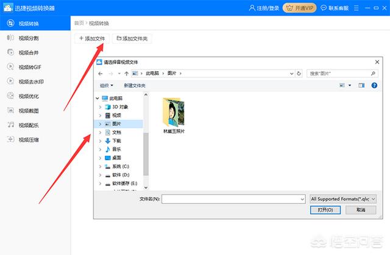Click 注册/登录 in the title bar

pyautogui.click(x=264, y=8)
